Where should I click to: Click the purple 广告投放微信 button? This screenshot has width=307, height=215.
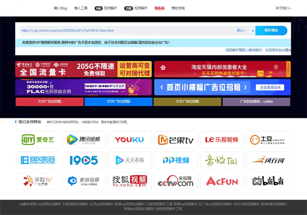tap(256, 102)
